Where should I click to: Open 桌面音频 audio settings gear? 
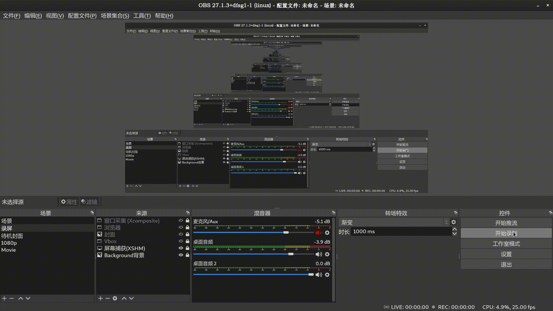point(327,254)
